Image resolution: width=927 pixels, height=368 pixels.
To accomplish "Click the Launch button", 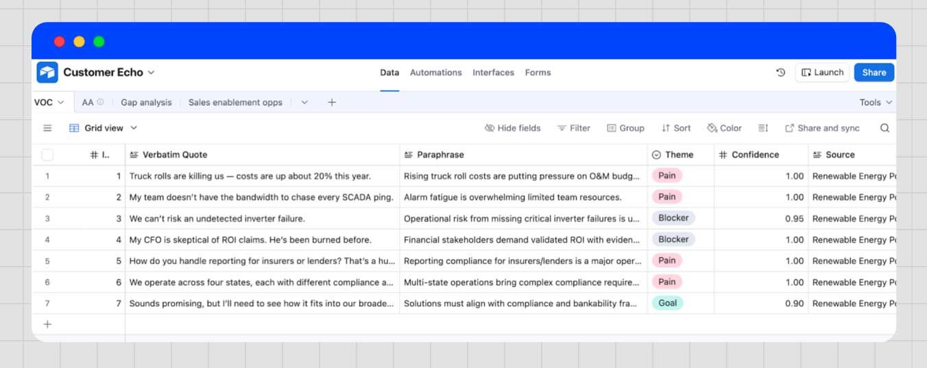I will [x=822, y=72].
